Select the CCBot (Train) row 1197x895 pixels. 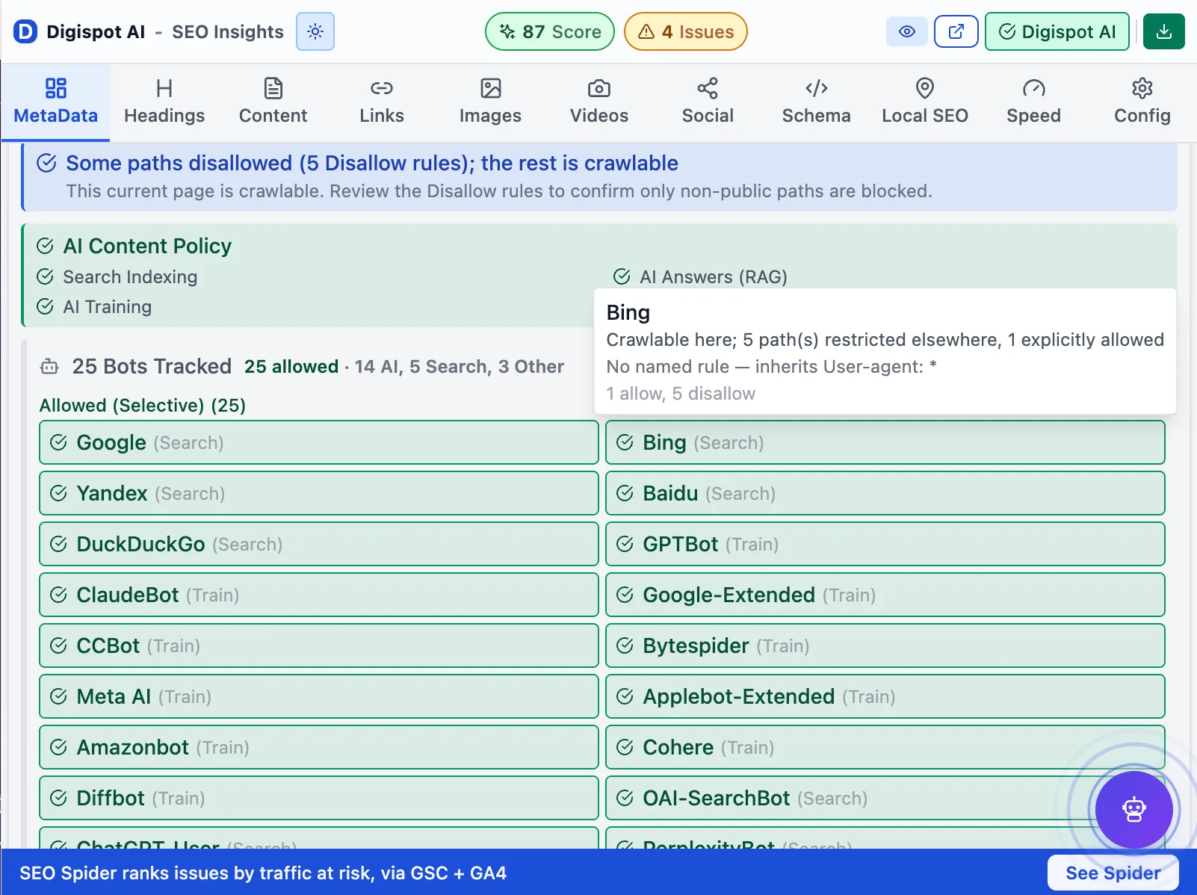pos(319,645)
